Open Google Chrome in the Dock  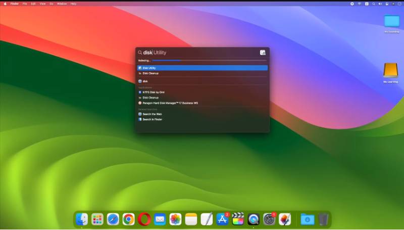click(x=129, y=219)
